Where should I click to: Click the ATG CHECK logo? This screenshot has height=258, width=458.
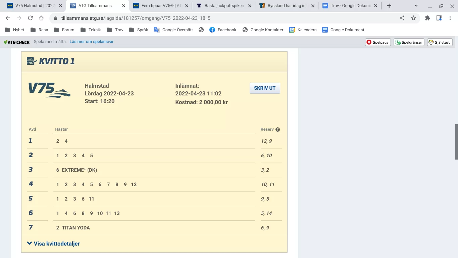point(16,42)
